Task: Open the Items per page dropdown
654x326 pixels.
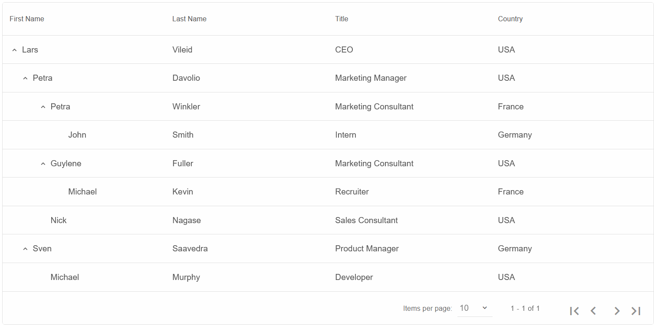Action: pos(475,308)
